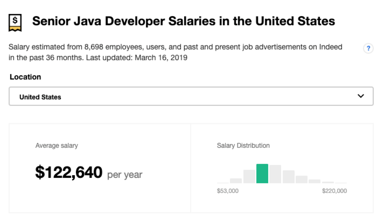Click the gray bar immediately left of the green bar

tap(249, 177)
